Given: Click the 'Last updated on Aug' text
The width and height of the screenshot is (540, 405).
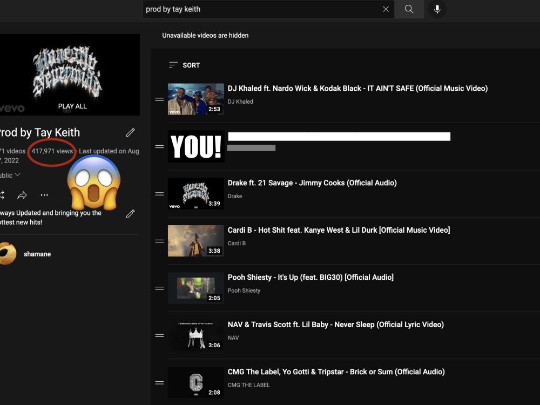Looking at the screenshot, I should (x=109, y=151).
